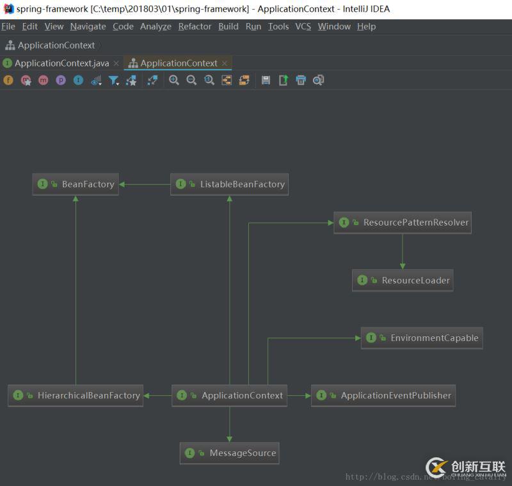Select the ResourceLoader node

(403, 281)
